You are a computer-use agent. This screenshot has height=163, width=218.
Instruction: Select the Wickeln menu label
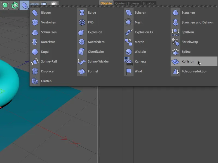point(140,52)
